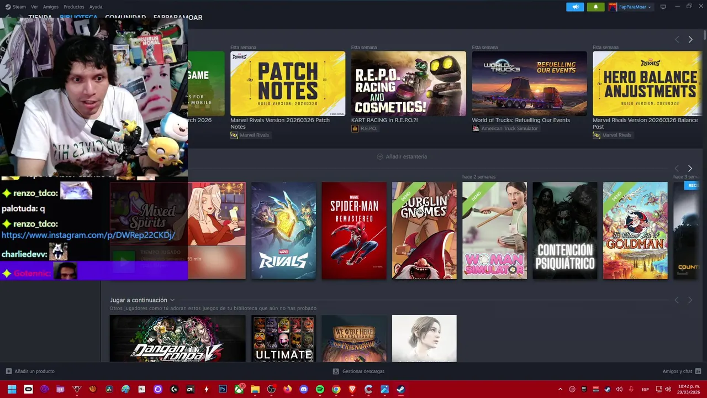This screenshot has height=398, width=707.
Task: Click the Epic Games tray icon
Action: pyautogui.click(x=584, y=389)
